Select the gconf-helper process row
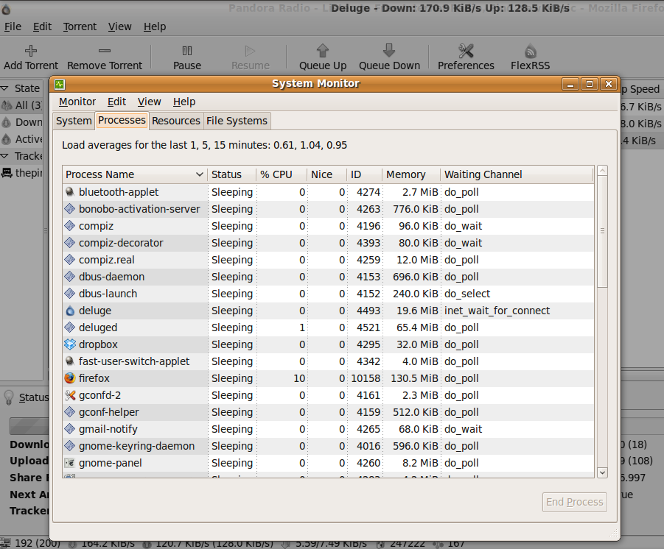The height and width of the screenshot is (549, 664). coord(328,412)
